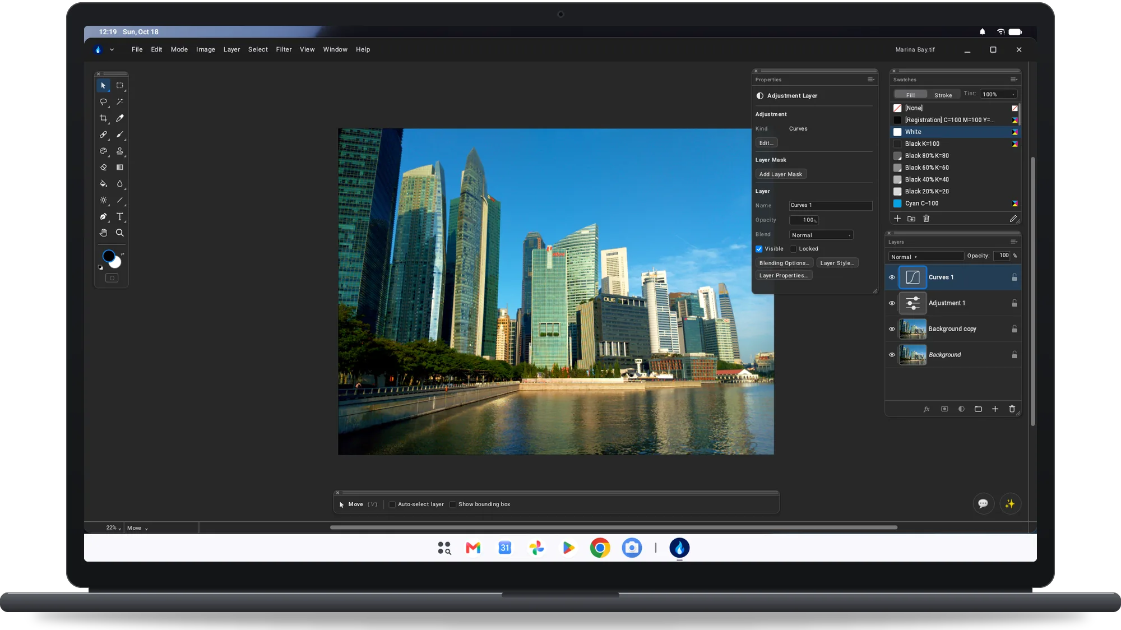Delete swatch using Swatches trash icon

(x=926, y=219)
